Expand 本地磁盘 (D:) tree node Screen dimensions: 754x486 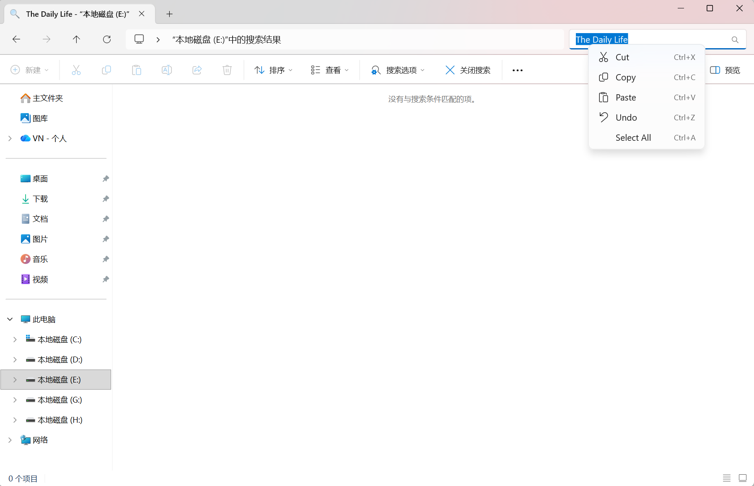[15, 359]
